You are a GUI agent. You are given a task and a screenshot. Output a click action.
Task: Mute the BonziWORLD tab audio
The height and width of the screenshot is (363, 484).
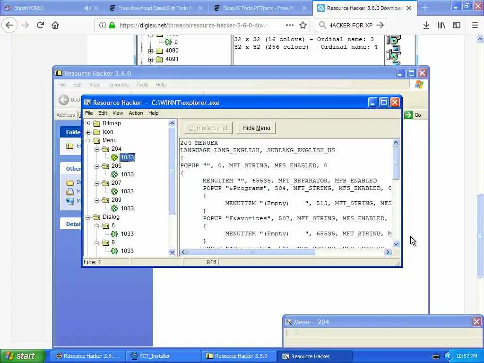87,8
